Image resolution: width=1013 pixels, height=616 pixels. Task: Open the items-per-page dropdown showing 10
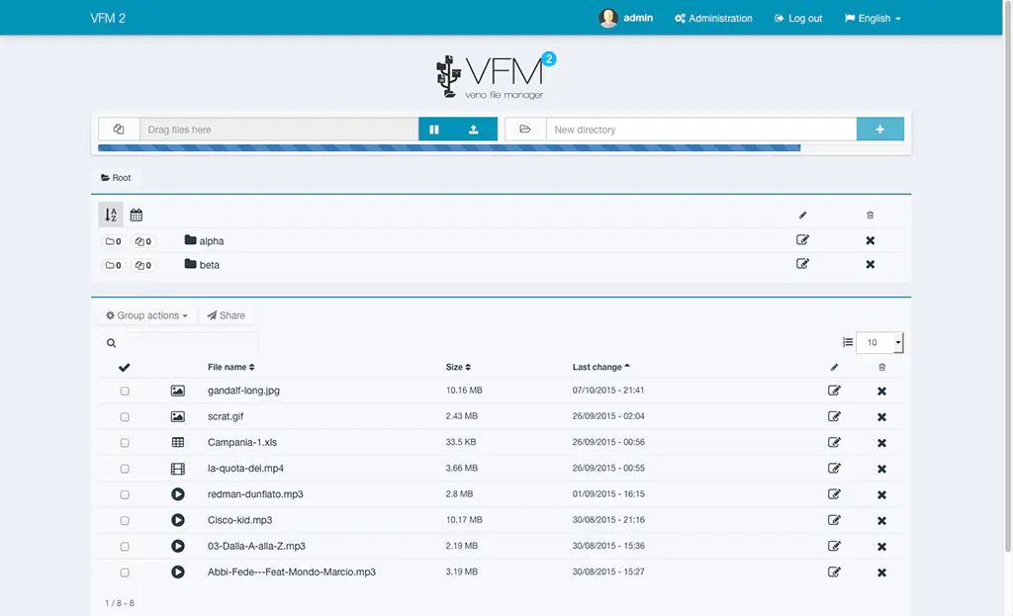(x=878, y=343)
